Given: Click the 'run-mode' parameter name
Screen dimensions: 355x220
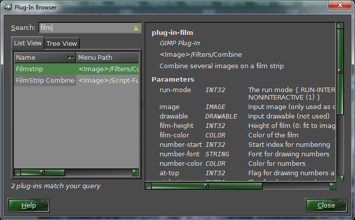Looking at the screenshot, I should point(175,90).
